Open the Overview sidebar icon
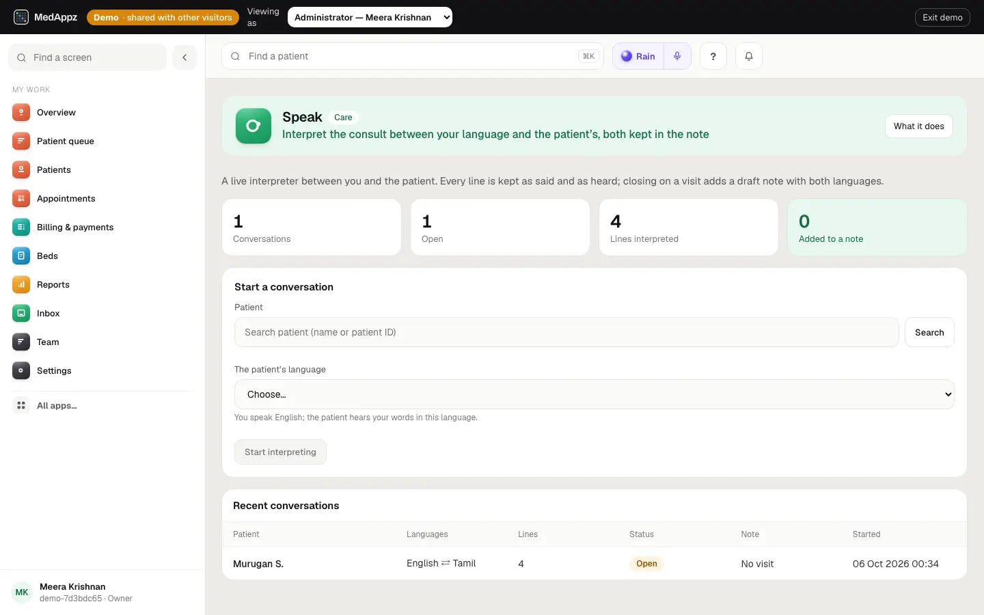 point(21,112)
